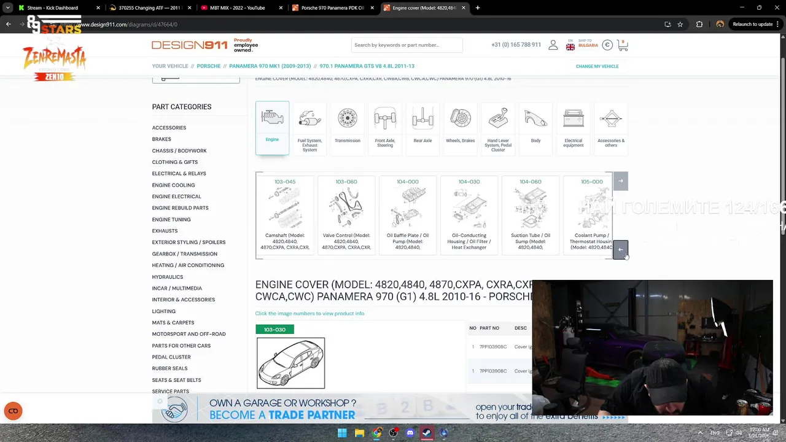Image resolution: width=786 pixels, height=442 pixels.
Task: Open diagram 104-030 Oil-Conducting Housing
Action: click(469, 215)
